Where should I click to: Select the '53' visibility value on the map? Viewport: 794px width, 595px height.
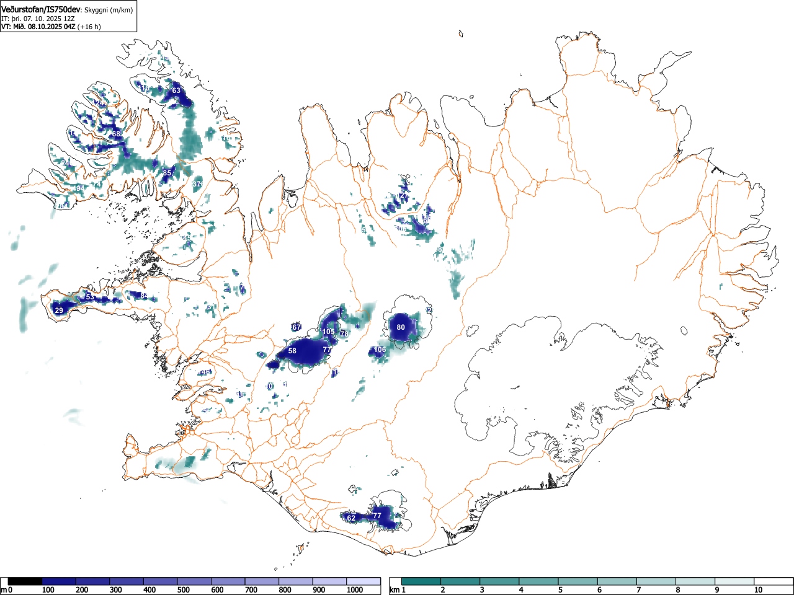(x=90, y=297)
